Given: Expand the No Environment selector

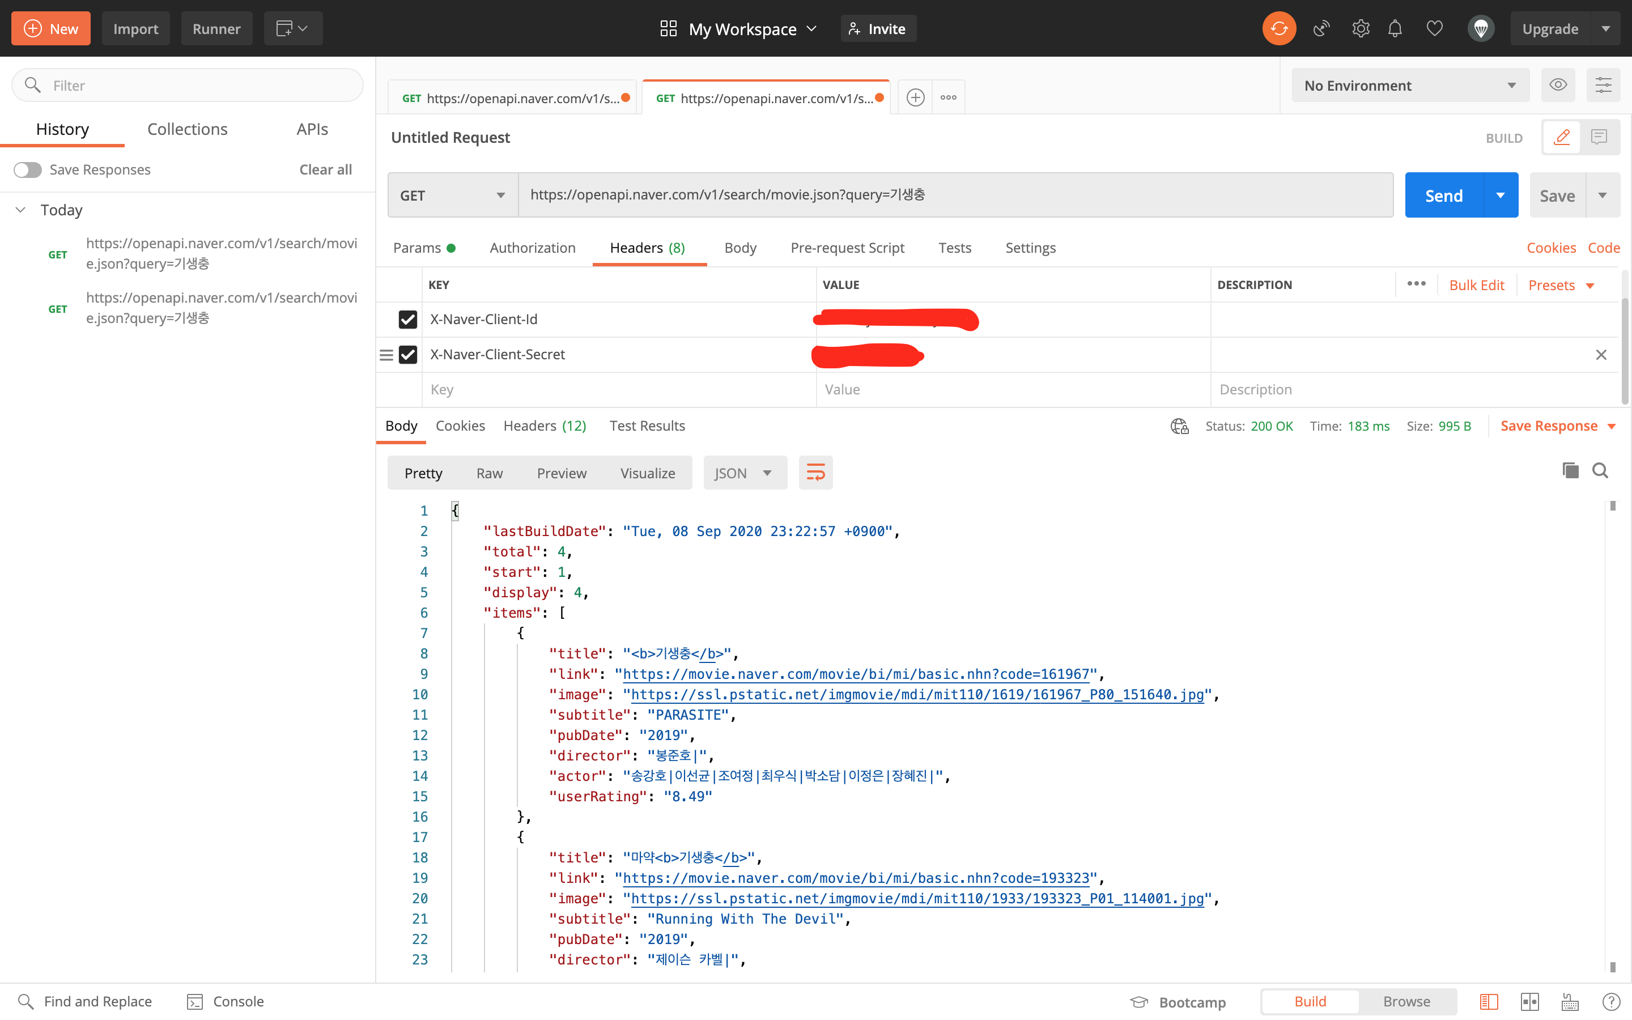Looking at the screenshot, I should tap(1409, 86).
